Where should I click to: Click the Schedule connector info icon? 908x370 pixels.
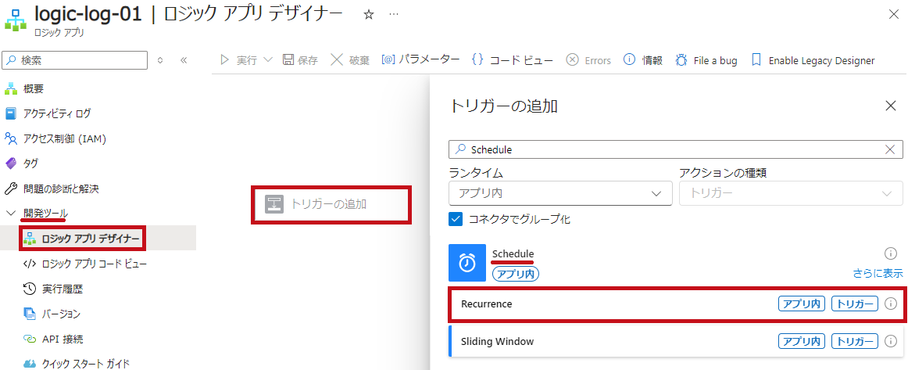891,253
